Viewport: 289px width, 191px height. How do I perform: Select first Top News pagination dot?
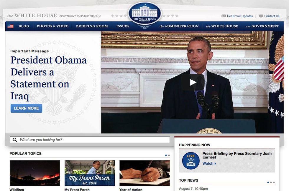[x=268, y=182]
